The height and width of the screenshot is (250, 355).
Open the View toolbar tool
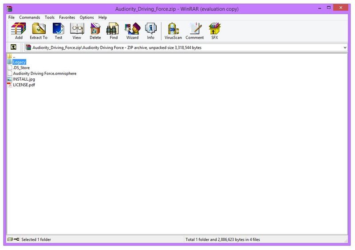click(77, 31)
